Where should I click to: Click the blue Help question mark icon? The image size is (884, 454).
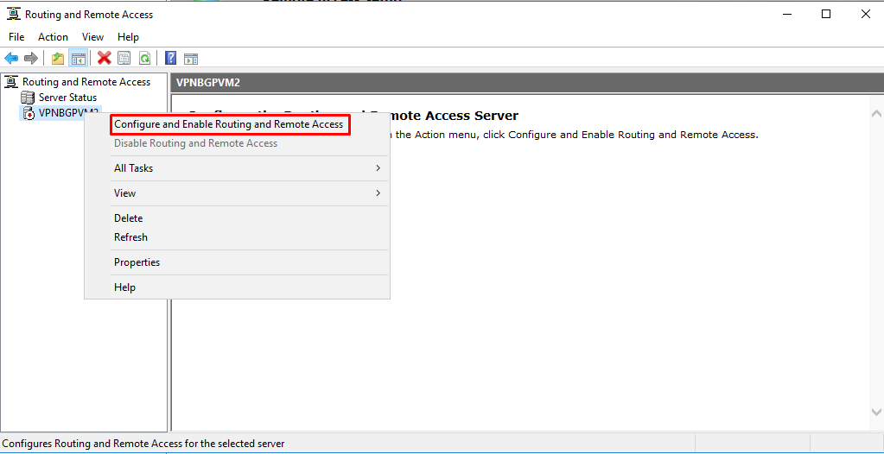[171, 58]
